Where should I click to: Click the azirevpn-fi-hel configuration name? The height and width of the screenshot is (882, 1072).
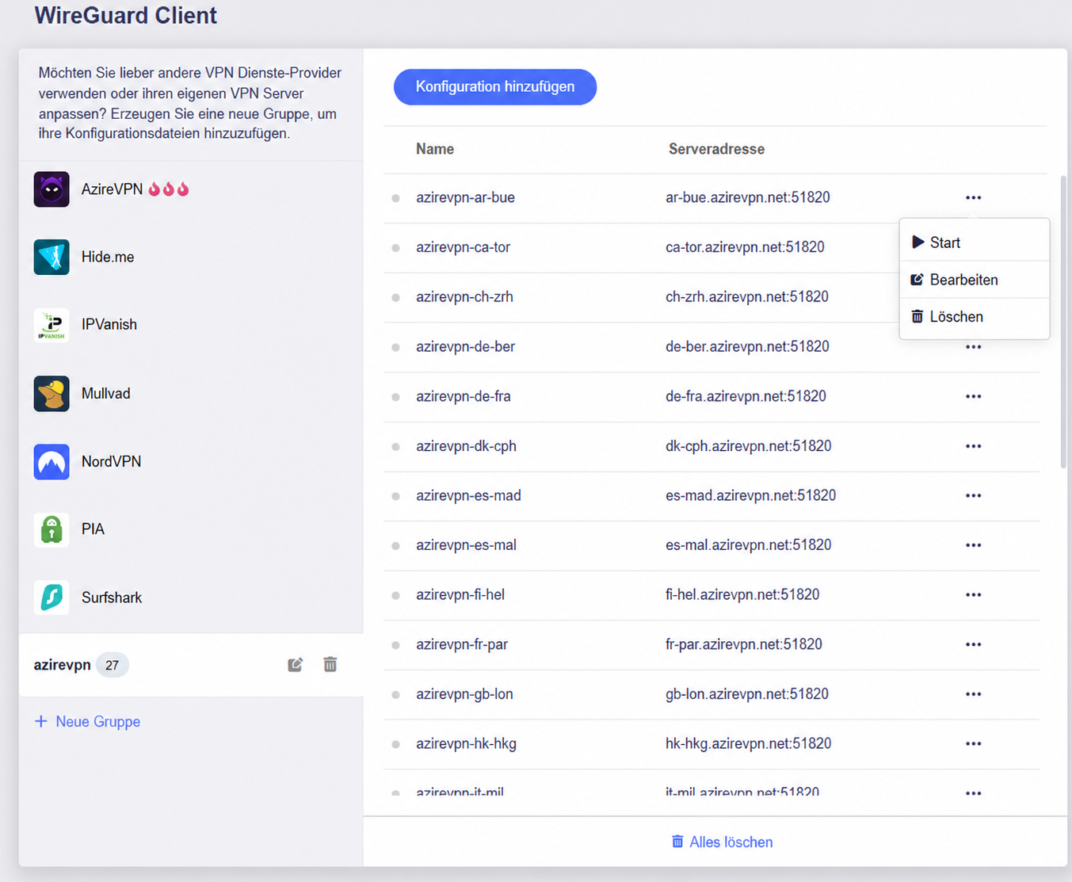(x=460, y=594)
